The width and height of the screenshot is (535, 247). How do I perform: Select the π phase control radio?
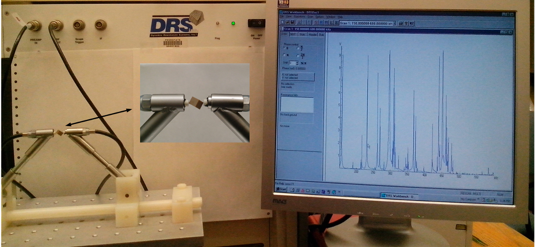coord(284,55)
